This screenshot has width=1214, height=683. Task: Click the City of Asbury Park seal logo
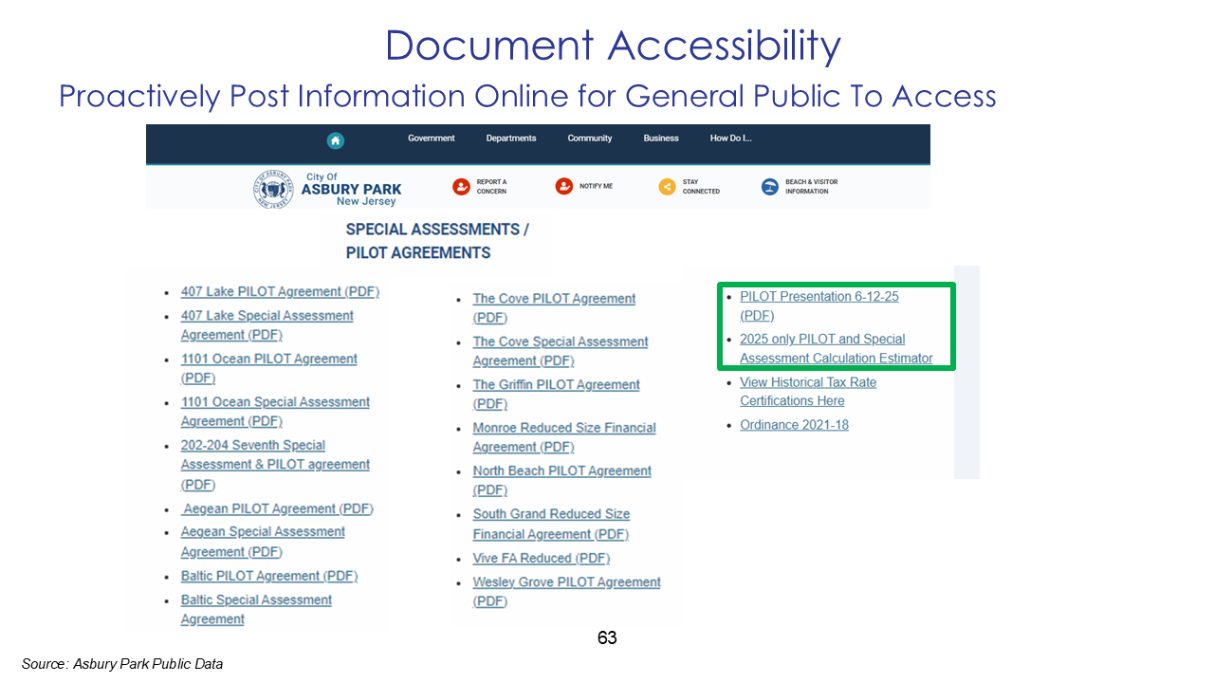click(x=272, y=189)
